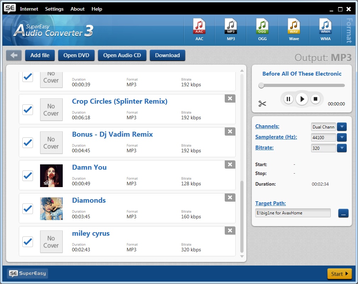Image resolution: width=358 pixels, height=284 pixels.
Task: Select WMA as target format
Action: (325, 28)
